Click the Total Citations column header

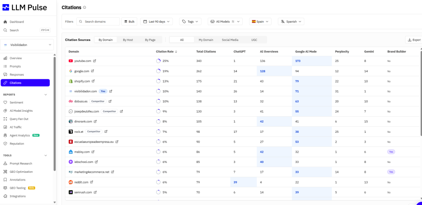pyautogui.click(x=206, y=52)
